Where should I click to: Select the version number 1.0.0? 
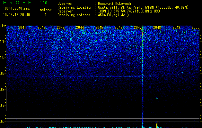[x=44, y=3]
